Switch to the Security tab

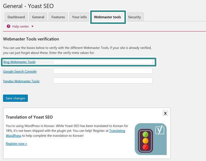tap(134, 17)
